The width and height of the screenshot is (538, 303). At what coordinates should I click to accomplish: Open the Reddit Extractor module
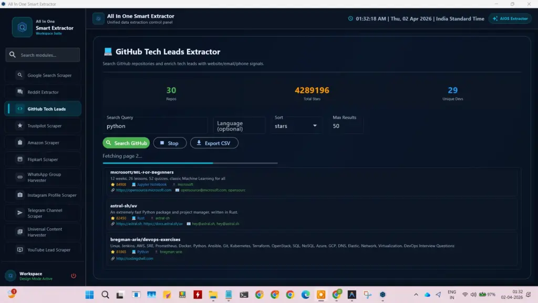43,92
